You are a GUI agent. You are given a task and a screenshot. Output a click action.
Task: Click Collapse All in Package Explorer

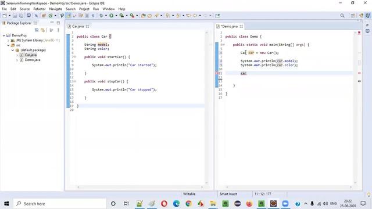[37, 30]
